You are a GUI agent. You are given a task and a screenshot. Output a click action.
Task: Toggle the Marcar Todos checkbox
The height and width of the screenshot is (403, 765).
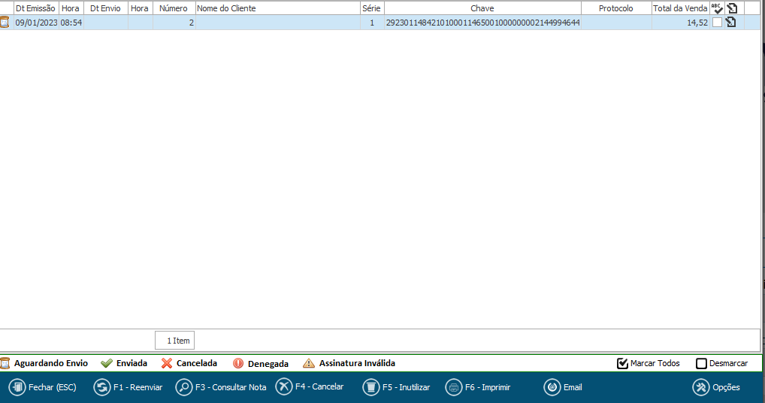tap(622, 364)
